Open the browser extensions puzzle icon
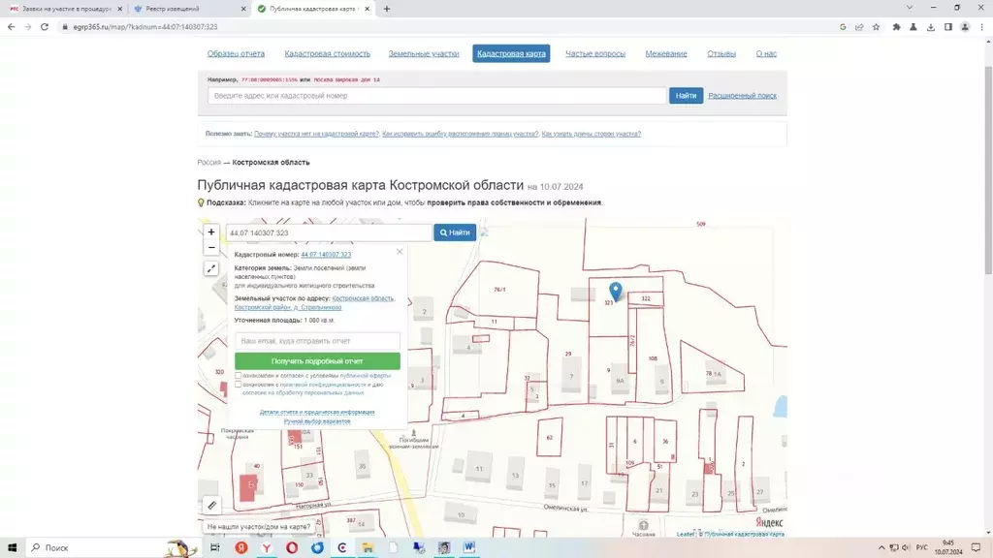Viewport: 993px width, 558px height. click(x=896, y=26)
